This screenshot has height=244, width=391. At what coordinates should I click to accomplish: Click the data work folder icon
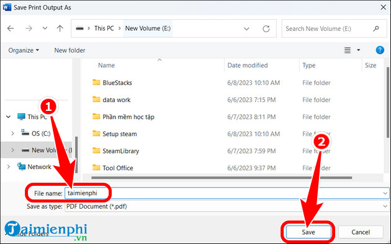pos(96,99)
